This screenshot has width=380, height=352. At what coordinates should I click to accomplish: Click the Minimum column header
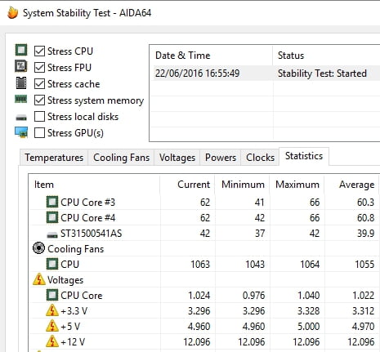click(x=242, y=185)
